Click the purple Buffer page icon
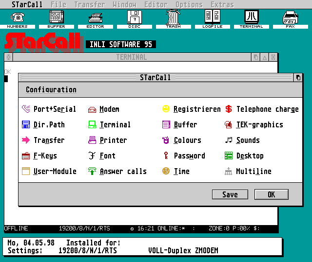The width and height of the screenshot is (312, 262). click(166, 124)
